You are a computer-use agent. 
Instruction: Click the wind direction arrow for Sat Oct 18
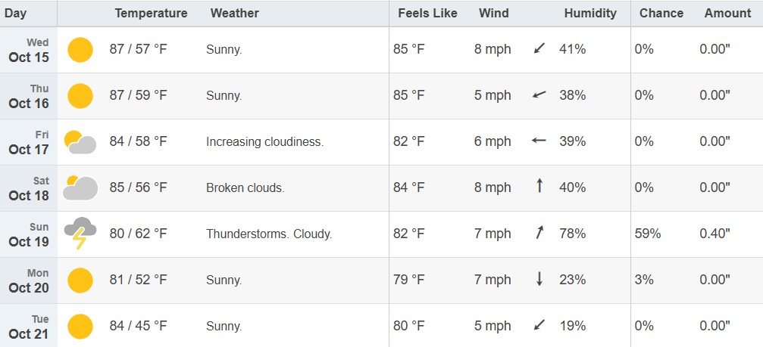539,186
